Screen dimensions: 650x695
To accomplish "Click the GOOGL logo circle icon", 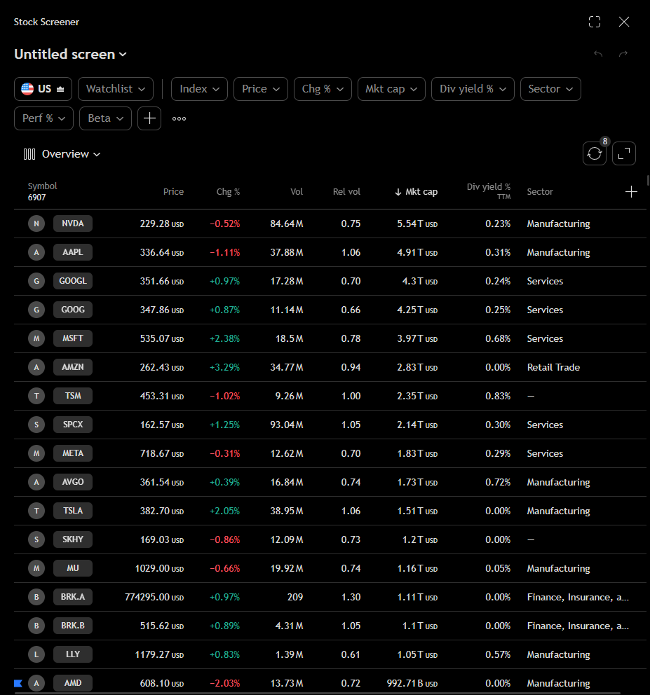I will click(x=36, y=281).
